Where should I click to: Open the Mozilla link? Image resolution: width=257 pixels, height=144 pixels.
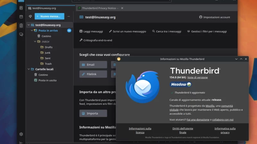coord(210,106)
